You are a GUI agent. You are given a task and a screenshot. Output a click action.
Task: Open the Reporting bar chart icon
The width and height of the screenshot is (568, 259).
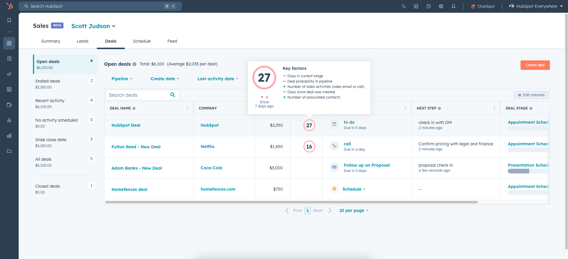point(9,136)
